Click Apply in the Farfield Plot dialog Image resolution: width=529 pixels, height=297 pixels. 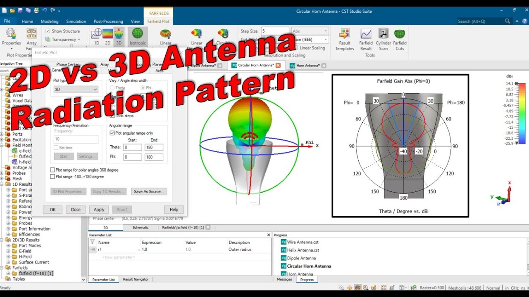tap(99, 210)
